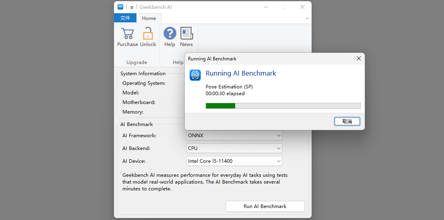Click the green benchmark progress bar
Image resolution: width=444 pixels, height=220 pixels.
click(x=283, y=106)
